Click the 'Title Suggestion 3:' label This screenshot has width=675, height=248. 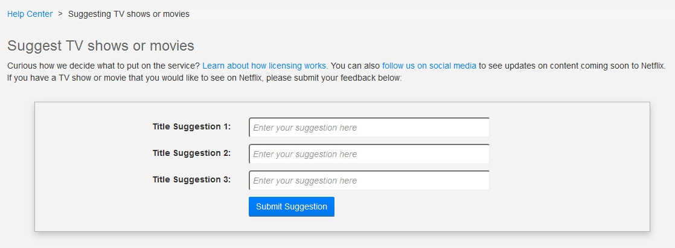tap(191, 180)
